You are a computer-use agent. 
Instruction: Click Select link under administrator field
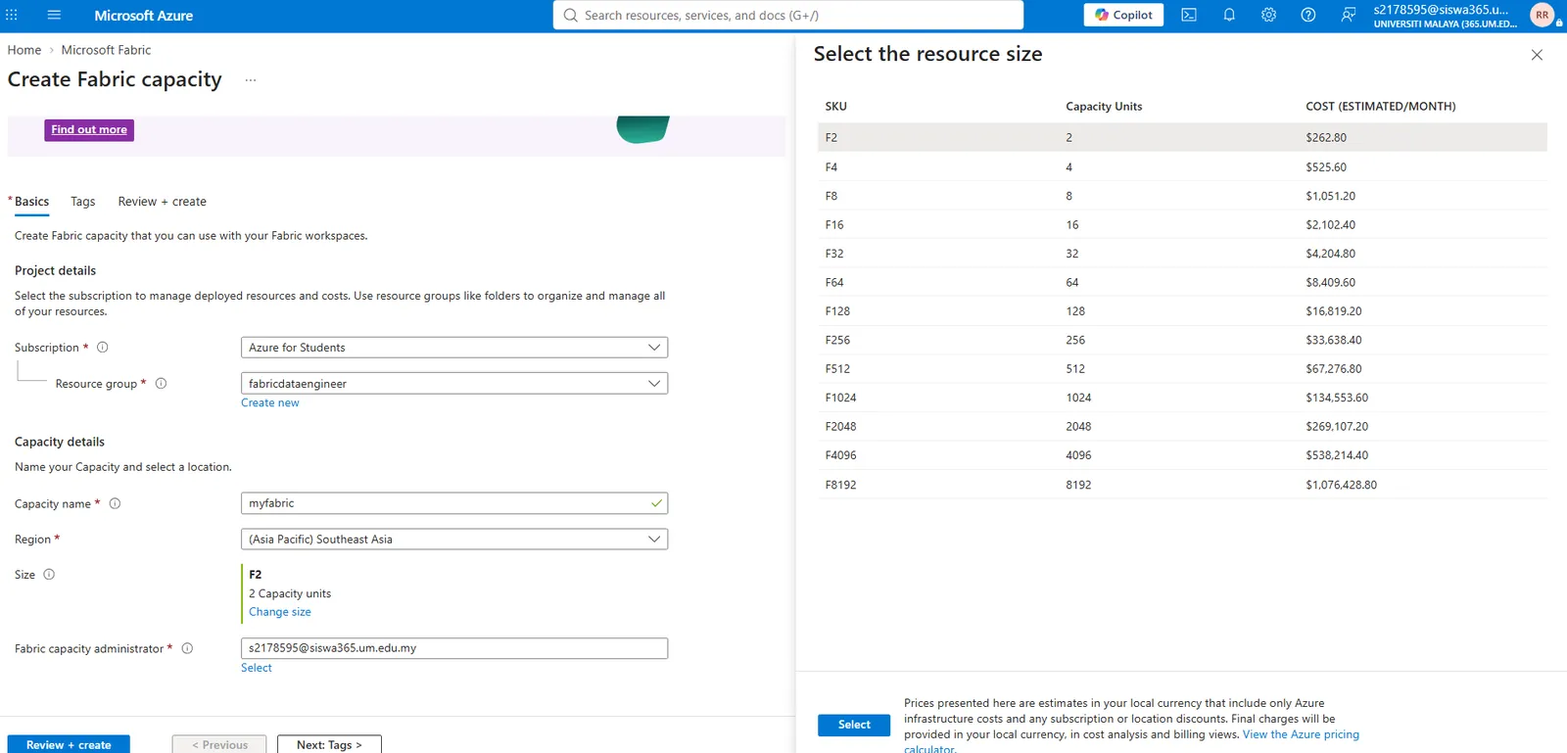tap(257, 668)
